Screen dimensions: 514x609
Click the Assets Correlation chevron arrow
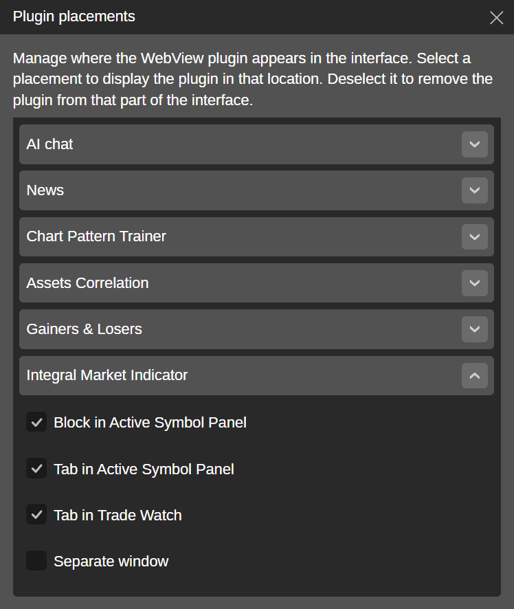(474, 283)
